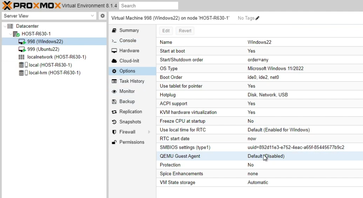Select the Task History tab
Image resolution: width=363 pixels, height=198 pixels.
pos(132,81)
